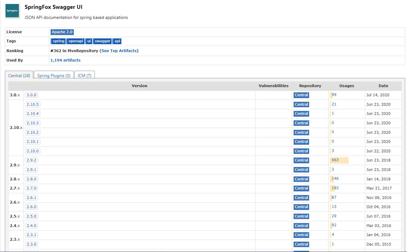The width and height of the screenshot is (407, 252).
Task: Switch to the ICM (7) tab
Action: (x=84, y=76)
